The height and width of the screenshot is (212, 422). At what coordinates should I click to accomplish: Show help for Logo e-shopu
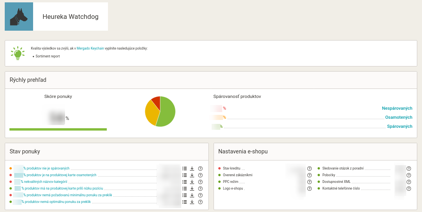309,189
